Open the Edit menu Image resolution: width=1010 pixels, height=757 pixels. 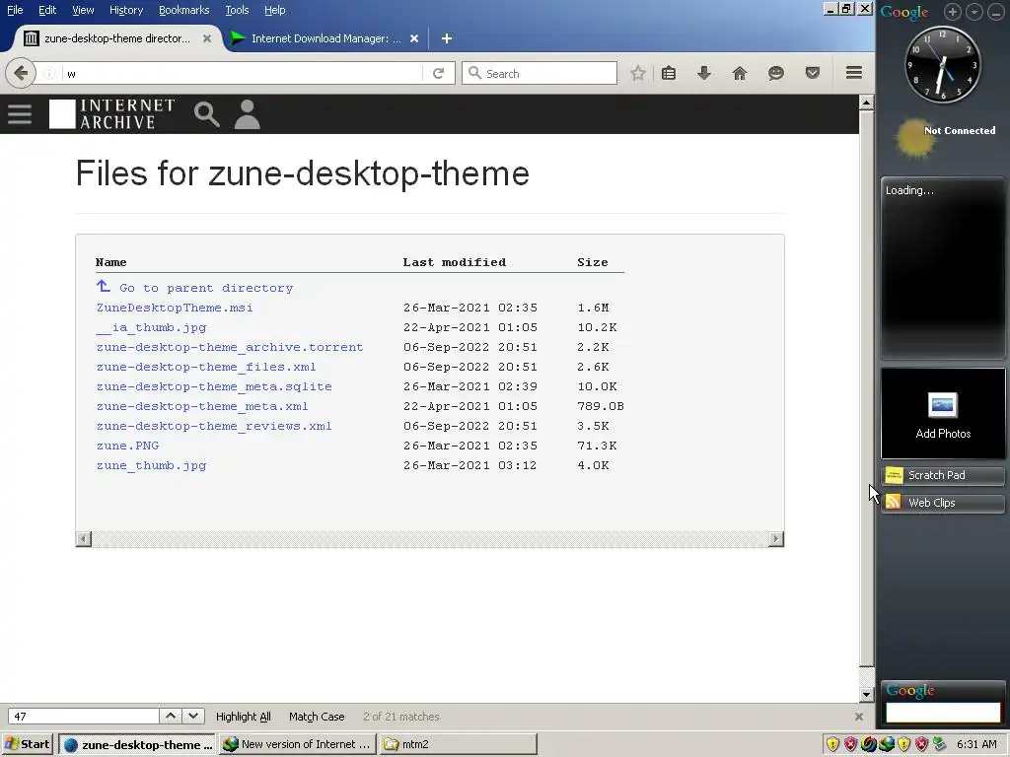[47, 10]
